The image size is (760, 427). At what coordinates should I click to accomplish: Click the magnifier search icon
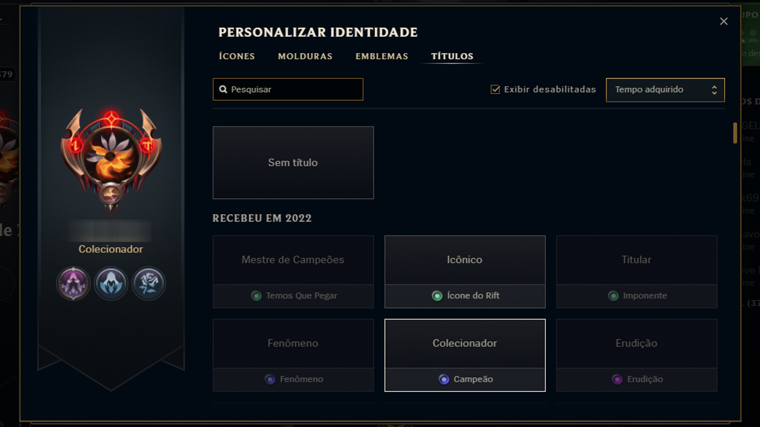[x=223, y=90]
